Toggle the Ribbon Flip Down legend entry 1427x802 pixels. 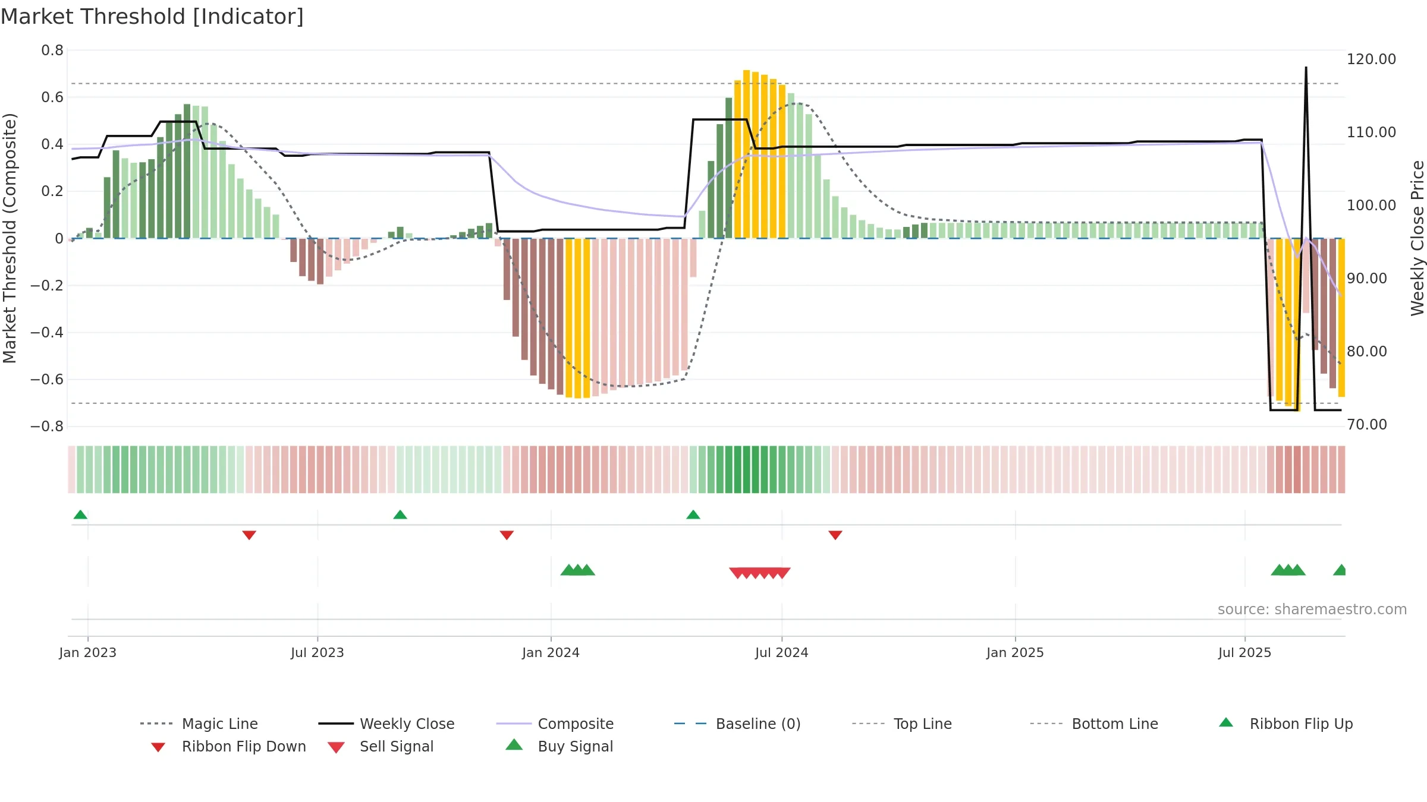click(x=228, y=746)
